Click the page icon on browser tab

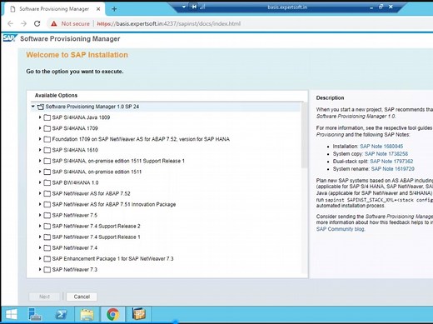tap(12, 9)
